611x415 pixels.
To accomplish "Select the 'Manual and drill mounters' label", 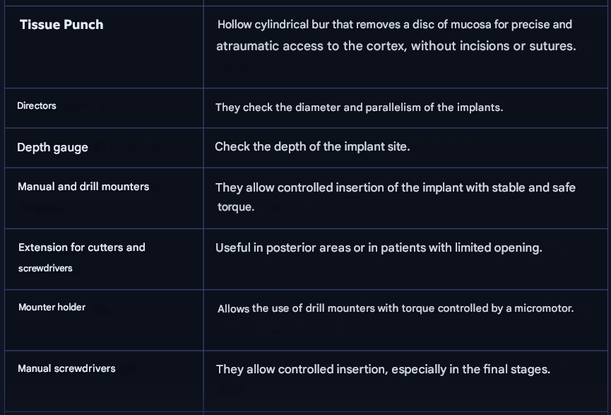I will [83, 187].
